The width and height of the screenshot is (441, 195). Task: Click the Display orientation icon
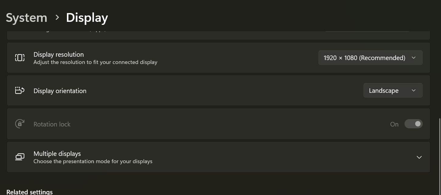tap(19, 90)
